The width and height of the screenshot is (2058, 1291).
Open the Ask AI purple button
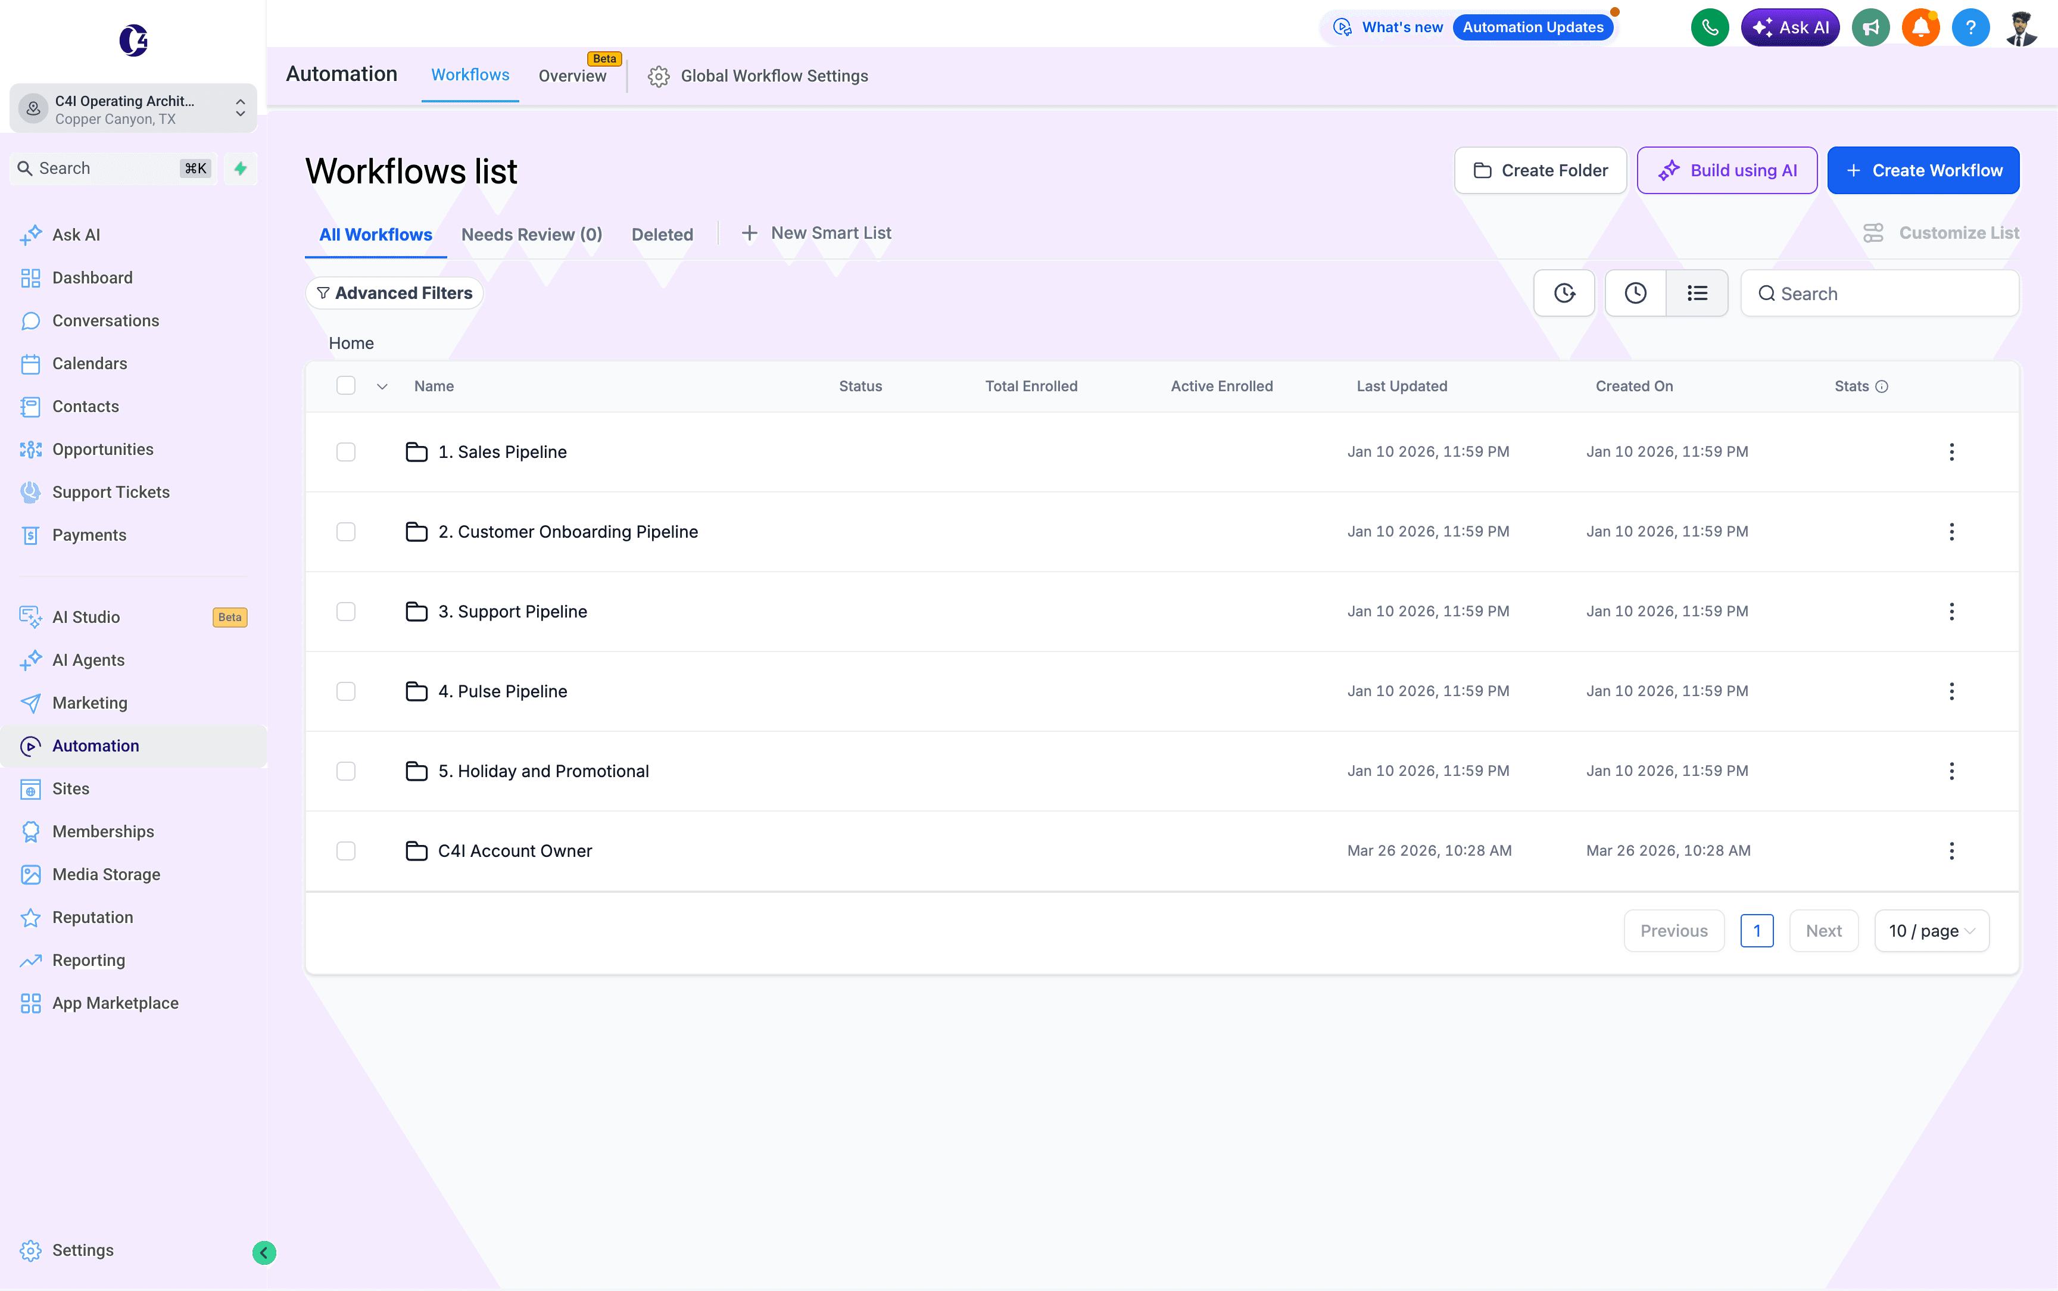click(x=1790, y=27)
